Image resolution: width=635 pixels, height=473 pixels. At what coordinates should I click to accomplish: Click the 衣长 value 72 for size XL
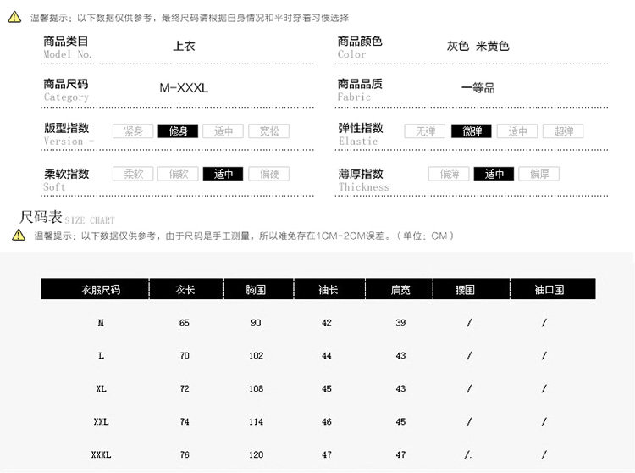pos(185,389)
